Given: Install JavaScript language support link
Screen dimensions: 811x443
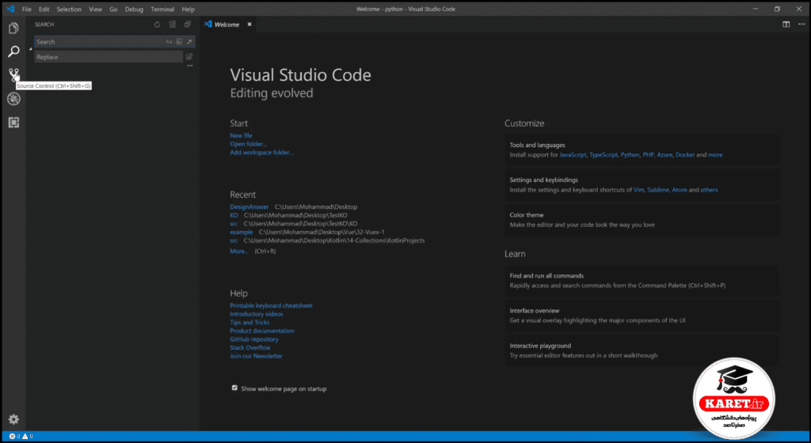Looking at the screenshot, I should 573,155.
